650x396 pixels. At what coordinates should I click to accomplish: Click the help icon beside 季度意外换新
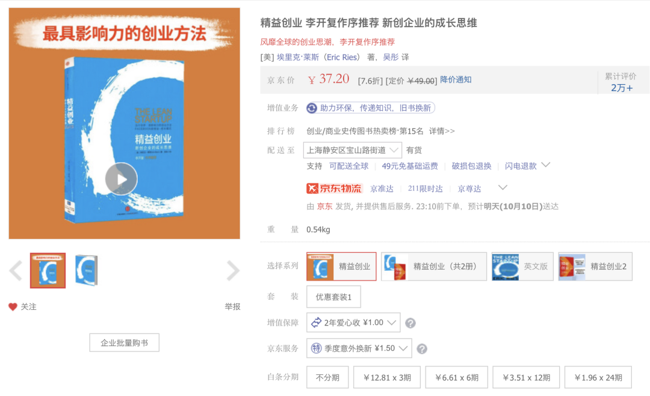(422, 349)
